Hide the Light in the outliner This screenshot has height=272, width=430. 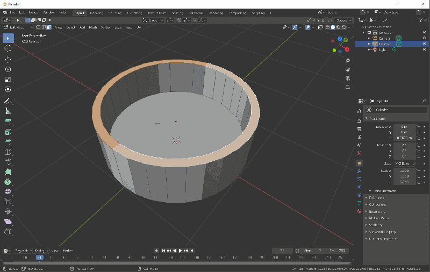(x=425, y=49)
